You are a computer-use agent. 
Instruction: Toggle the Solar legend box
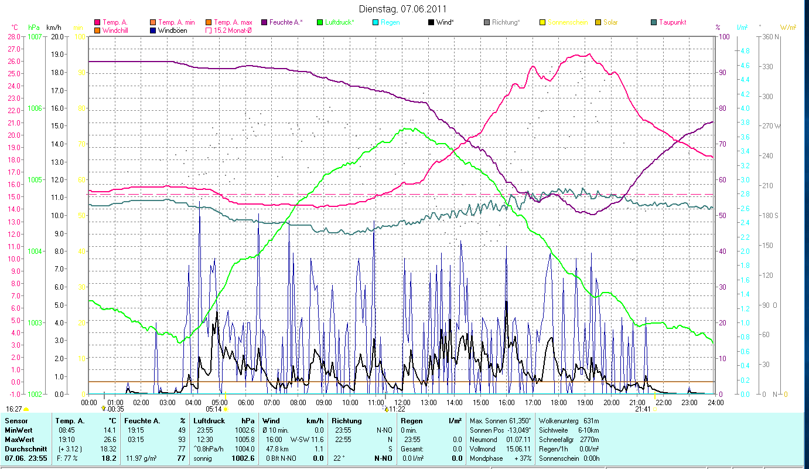tap(598, 22)
